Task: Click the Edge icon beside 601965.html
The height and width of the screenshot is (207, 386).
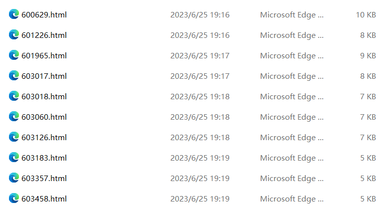Action: click(x=14, y=55)
